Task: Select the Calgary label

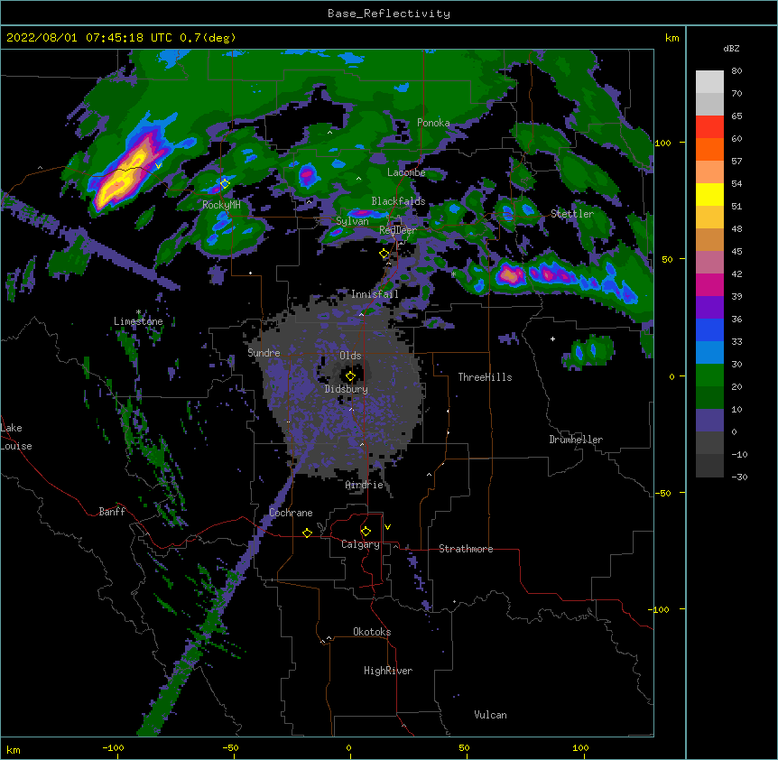Action: click(360, 544)
